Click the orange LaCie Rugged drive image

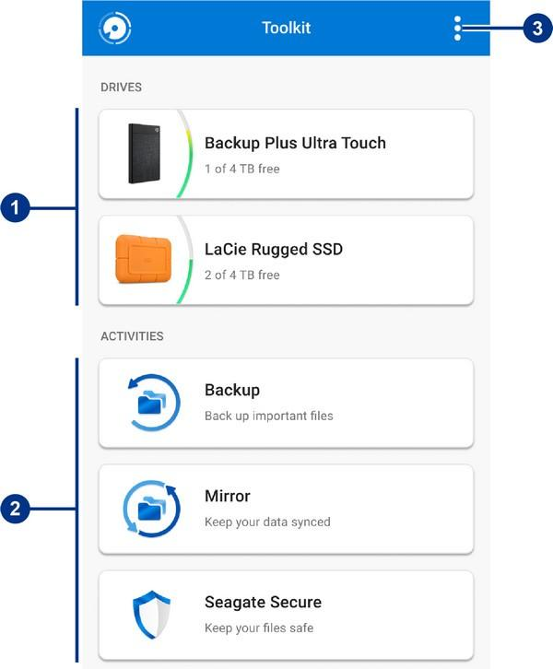[143, 258]
